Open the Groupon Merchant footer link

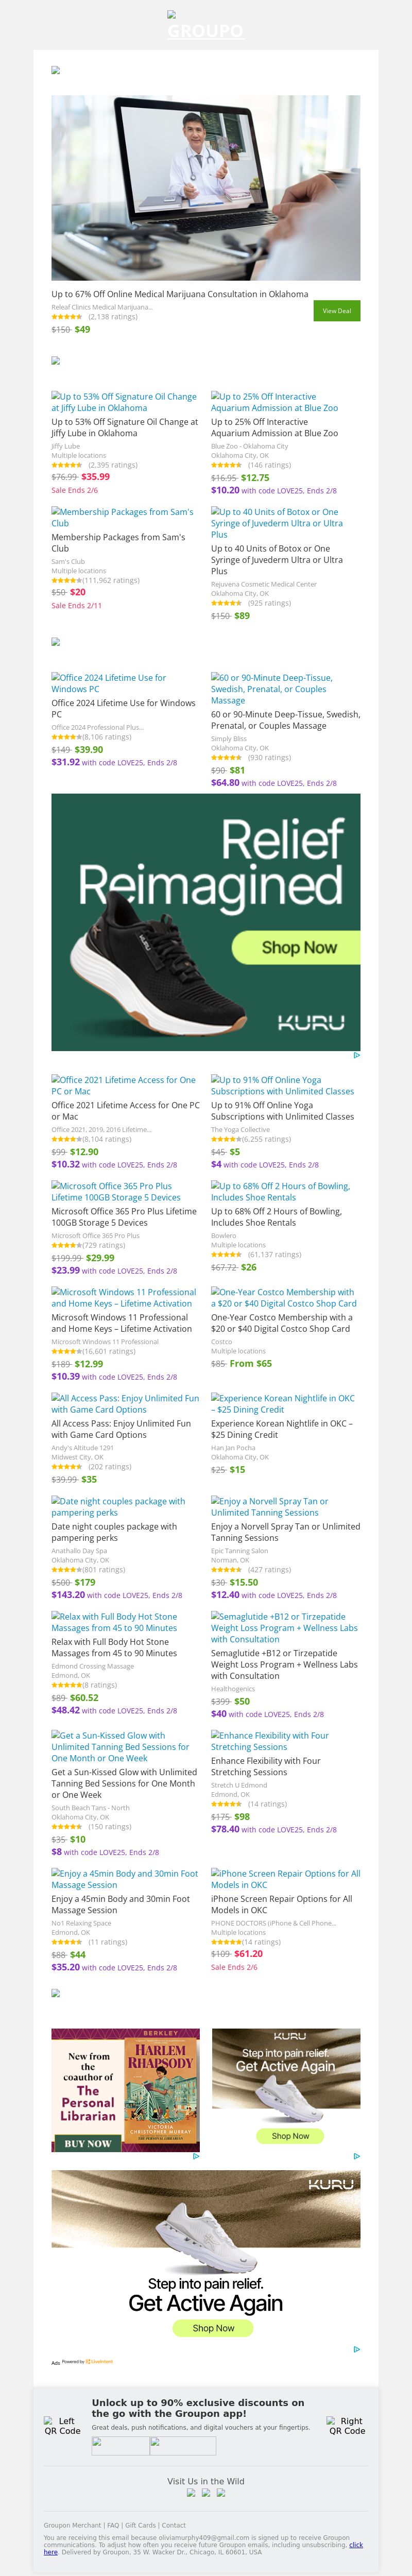72,2525
